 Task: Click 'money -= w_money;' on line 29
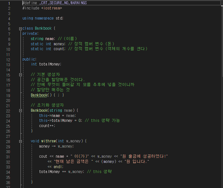pyautogui.click(x=56, y=146)
